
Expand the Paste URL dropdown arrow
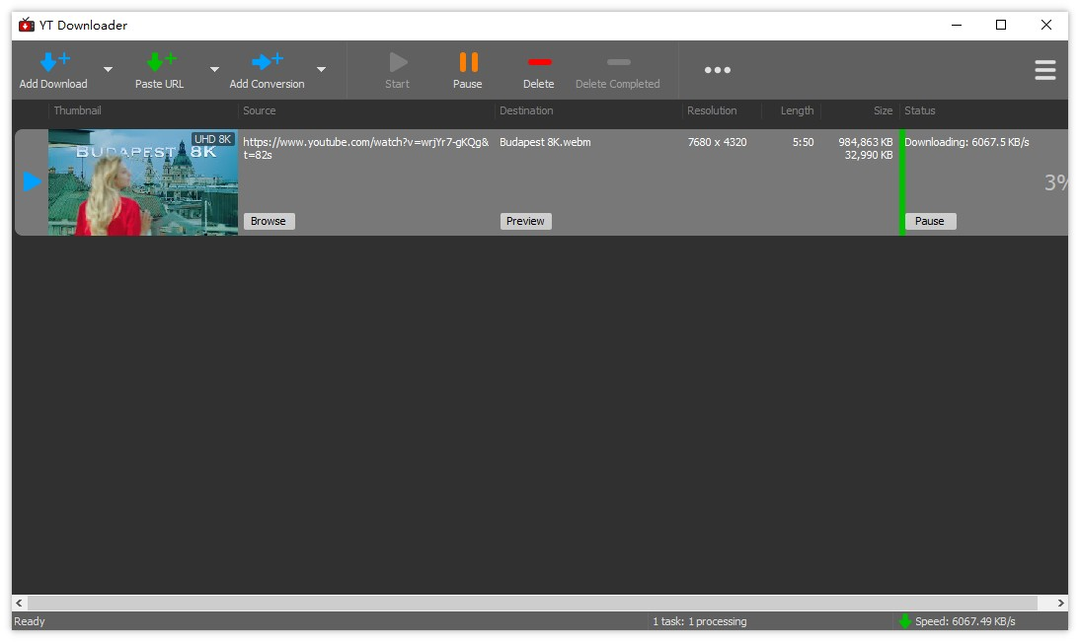214,69
